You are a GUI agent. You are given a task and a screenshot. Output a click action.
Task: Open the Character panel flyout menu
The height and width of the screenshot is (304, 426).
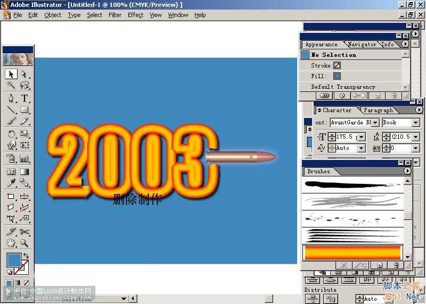point(419,110)
